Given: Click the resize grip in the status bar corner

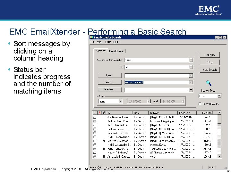Looking at the screenshot, I should pyautogui.click(x=226, y=168).
